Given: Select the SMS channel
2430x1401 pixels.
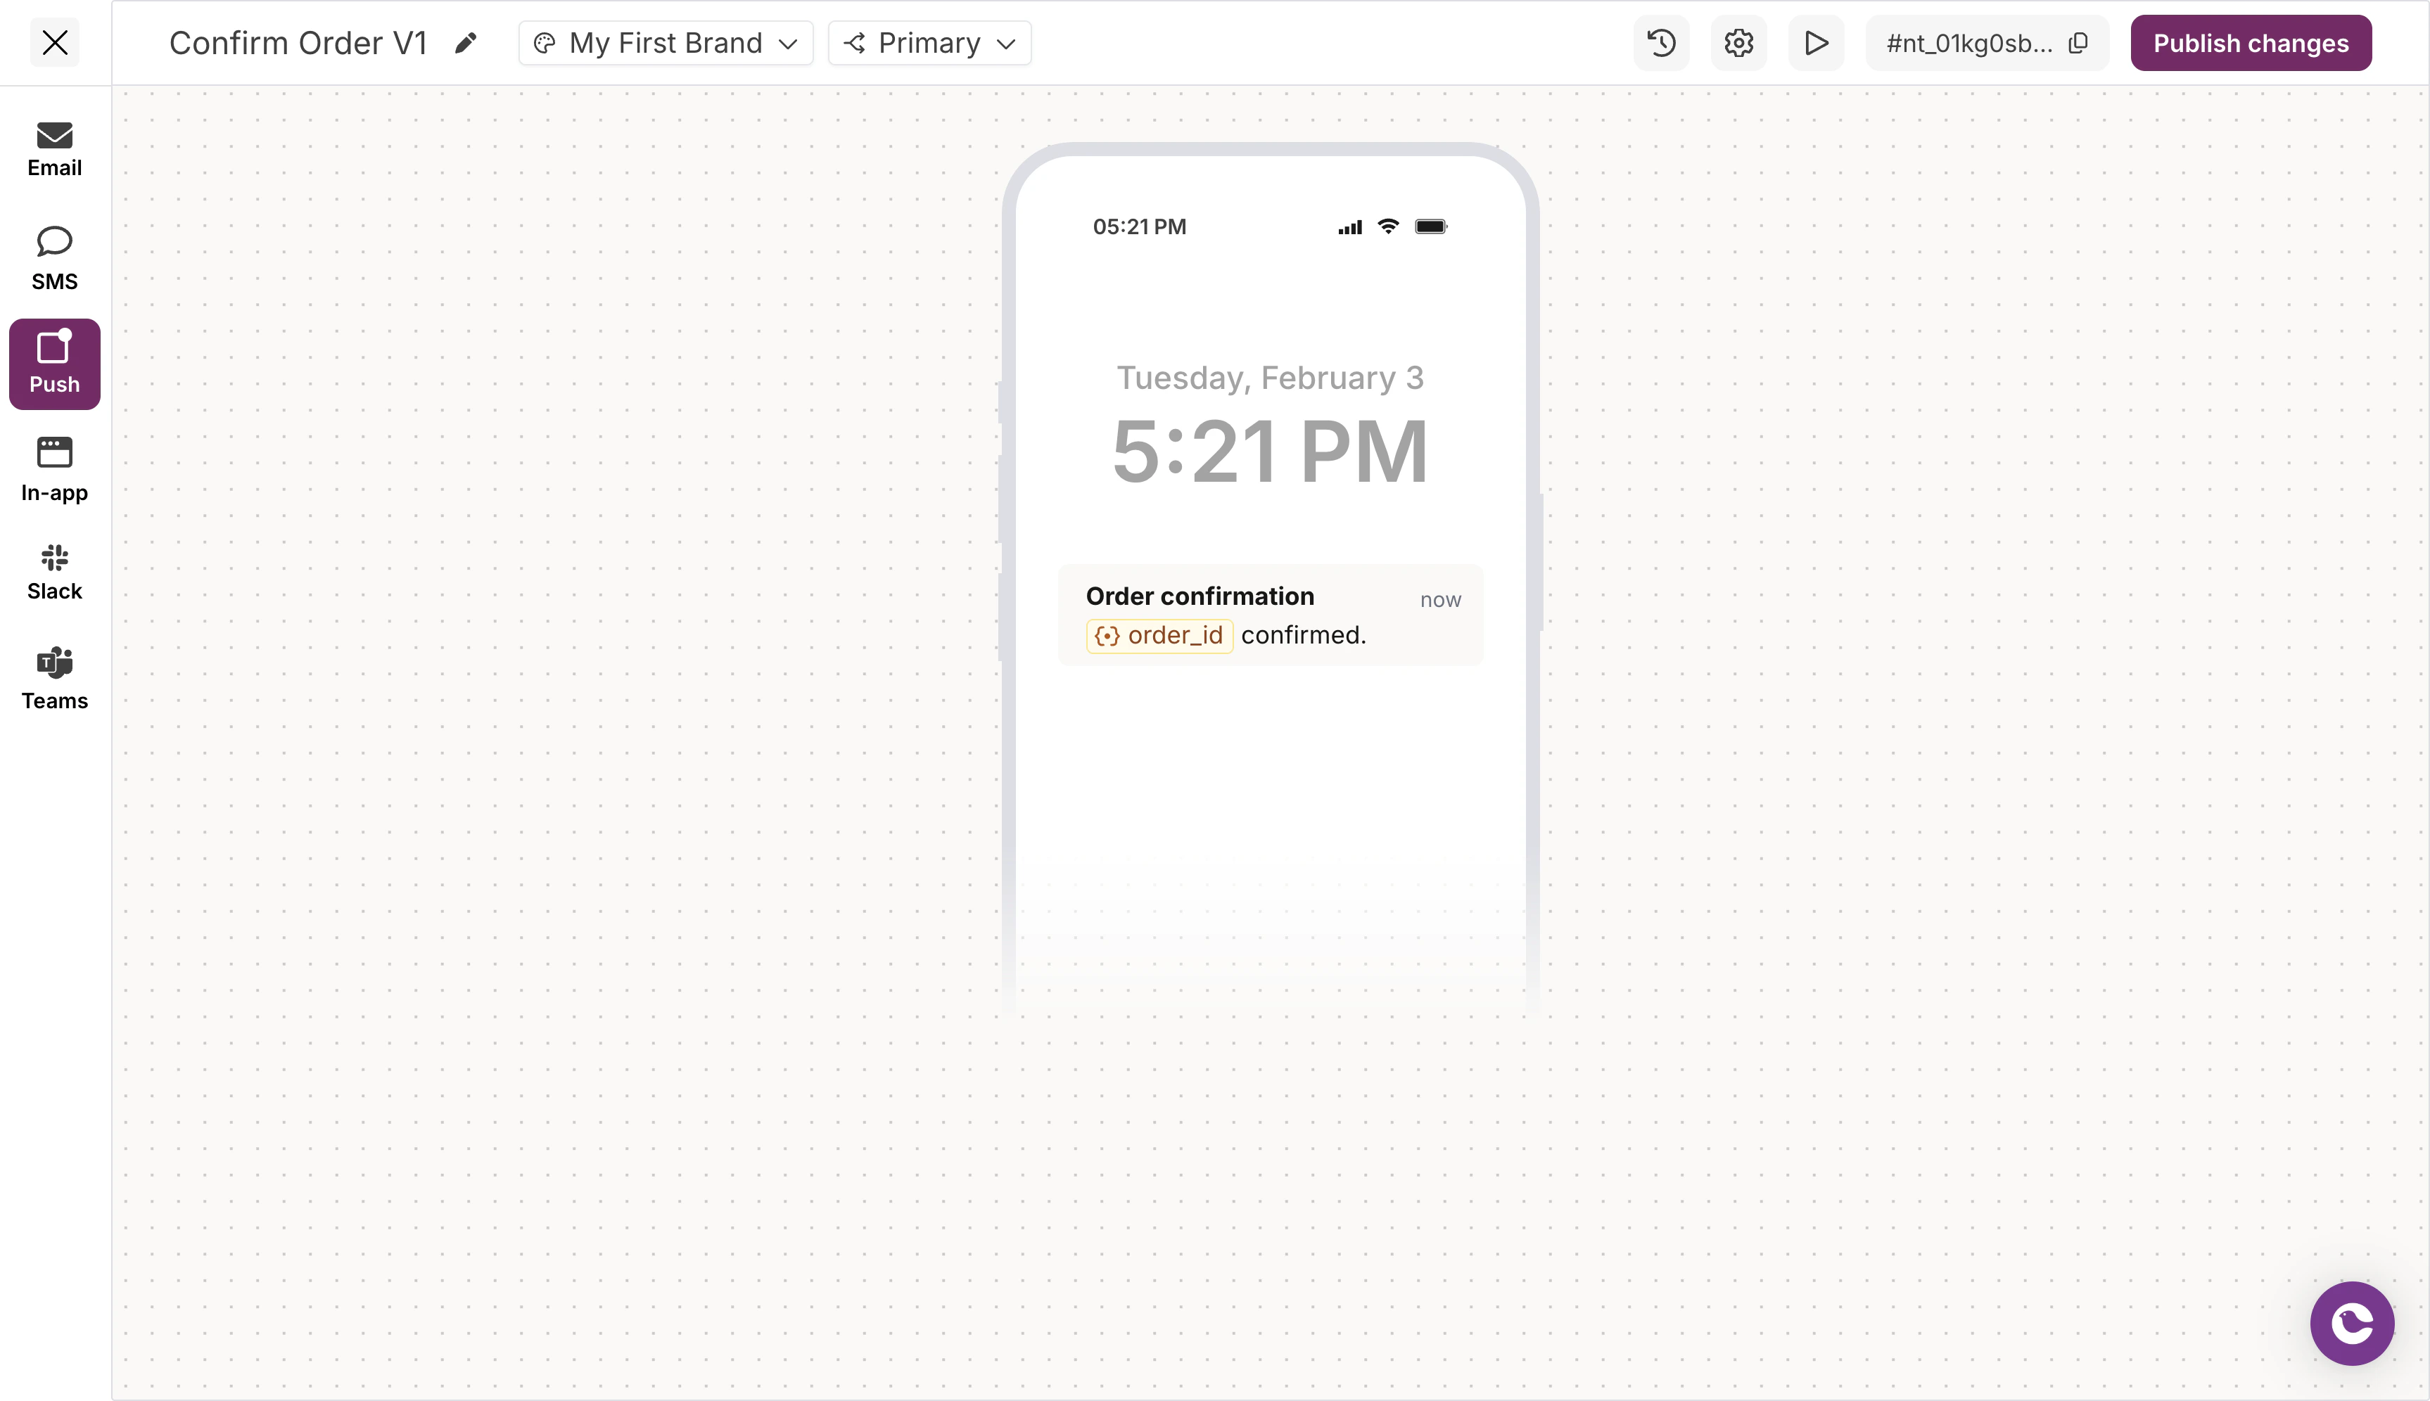Looking at the screenshot, I should 54,257.
